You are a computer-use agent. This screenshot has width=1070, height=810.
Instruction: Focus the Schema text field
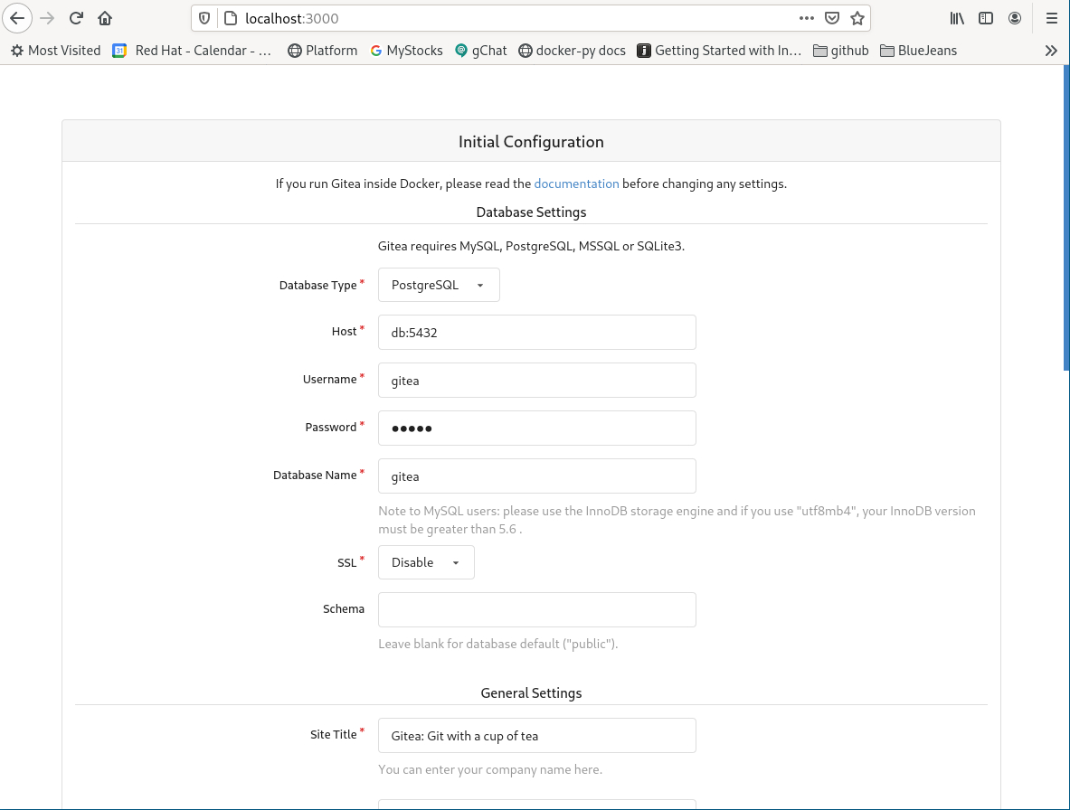(x=536, y=609)
